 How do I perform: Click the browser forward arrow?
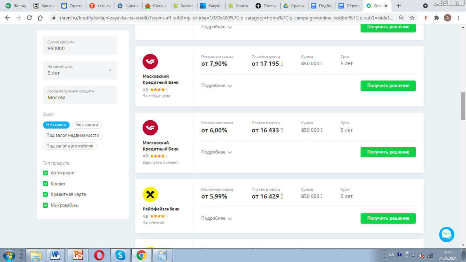coord(19,18)
